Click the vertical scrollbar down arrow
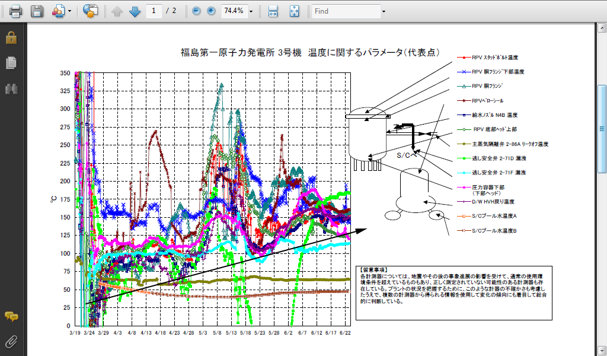 tap(602, 351)
